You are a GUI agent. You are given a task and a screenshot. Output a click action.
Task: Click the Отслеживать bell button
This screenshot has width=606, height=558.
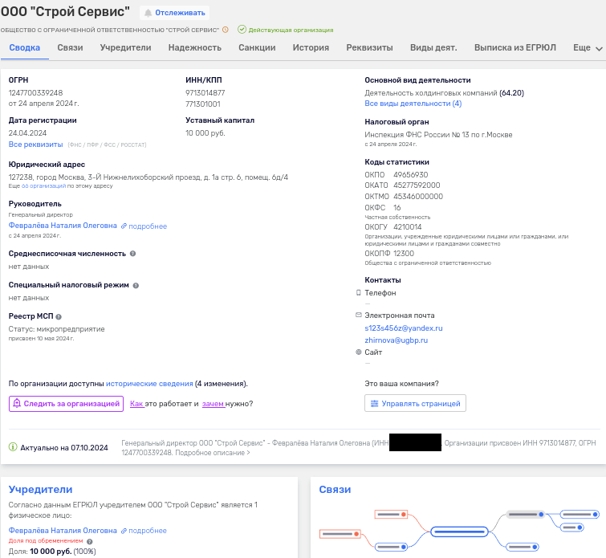click(x=175, y=13)
